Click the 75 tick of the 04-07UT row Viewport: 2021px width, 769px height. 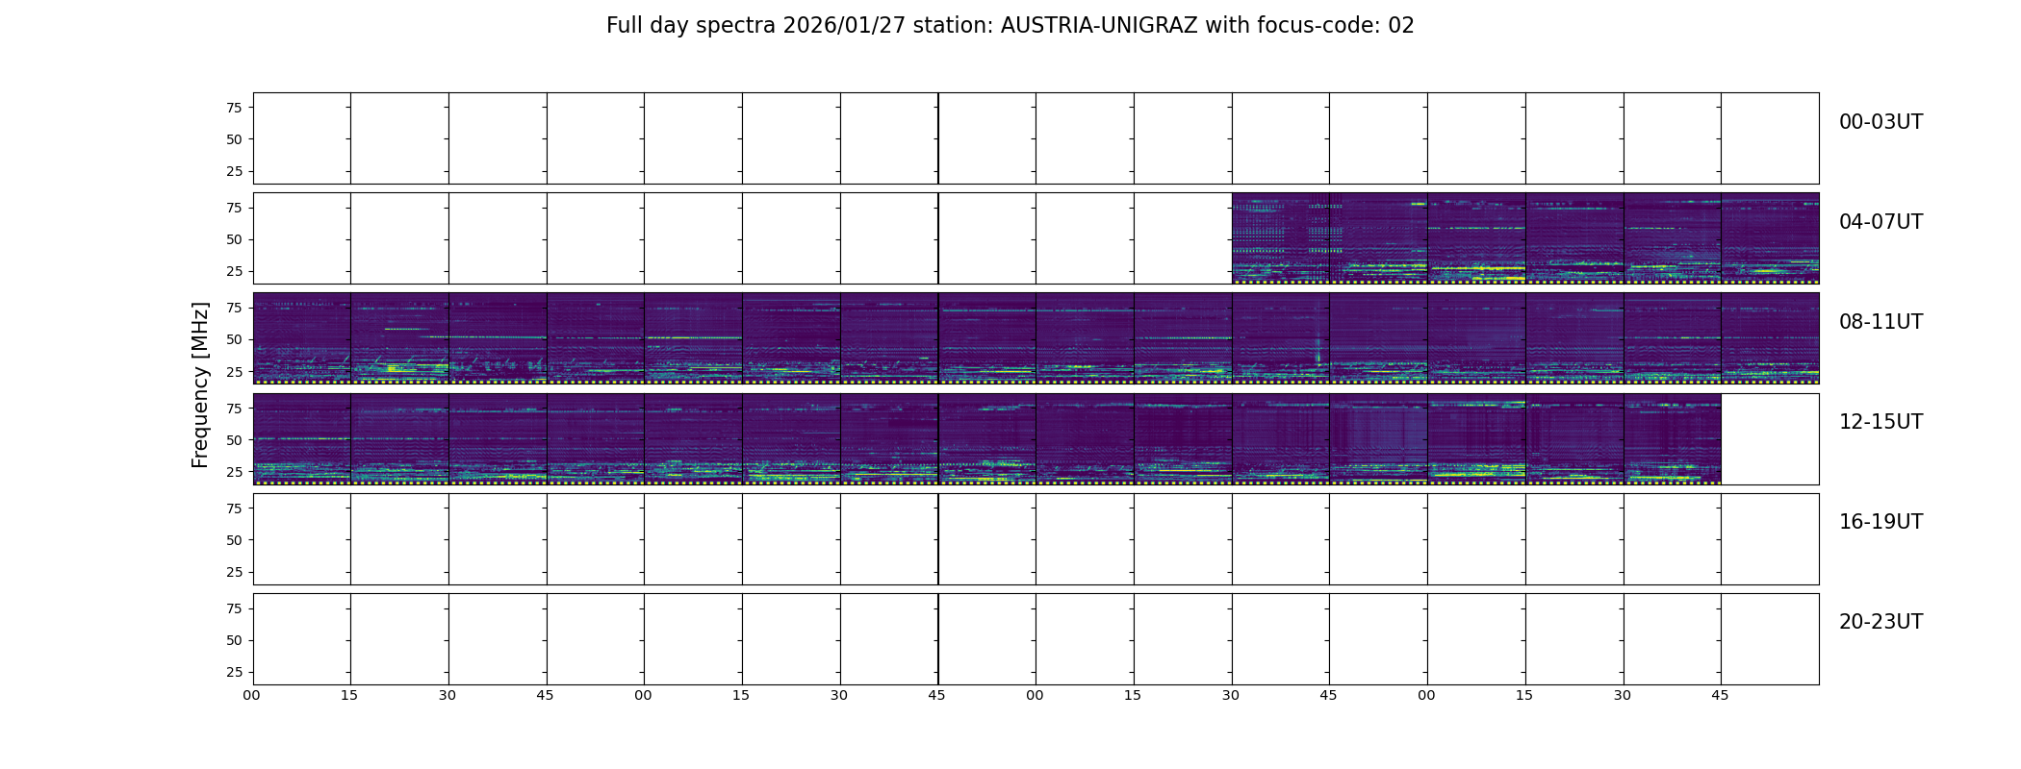pyautogui.click(x=234, y=208)
